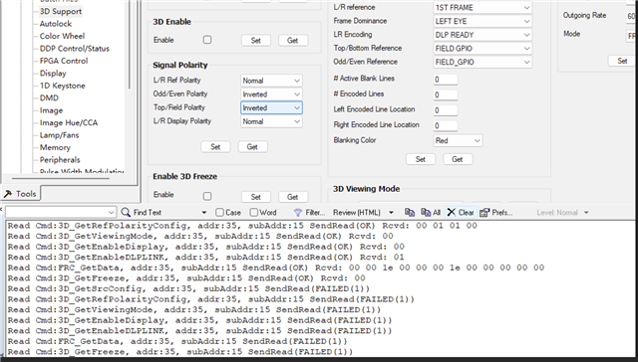Viewport: 638px width, 362px height.
Task: Click Get in the Signal Polarity group
Action: pyautogui.click(x=252, y=147)
